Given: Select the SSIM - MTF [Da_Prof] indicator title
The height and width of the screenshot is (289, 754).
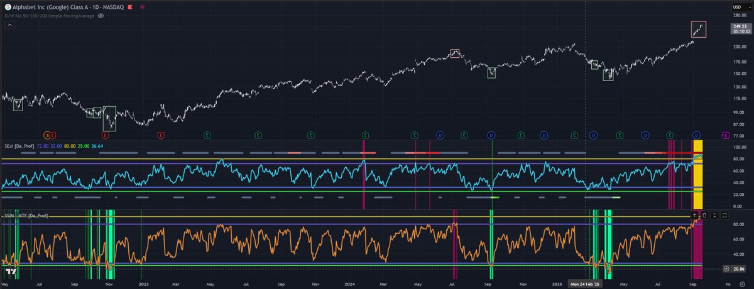Looking at the screenshot, I should [x=26, y=215].
